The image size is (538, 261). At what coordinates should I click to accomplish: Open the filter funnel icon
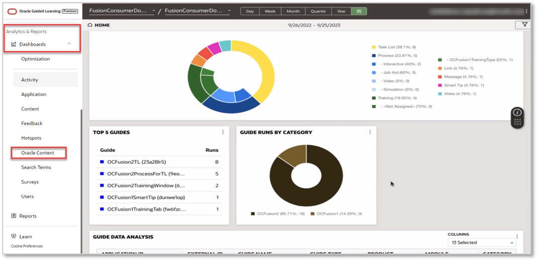[524, 25]
